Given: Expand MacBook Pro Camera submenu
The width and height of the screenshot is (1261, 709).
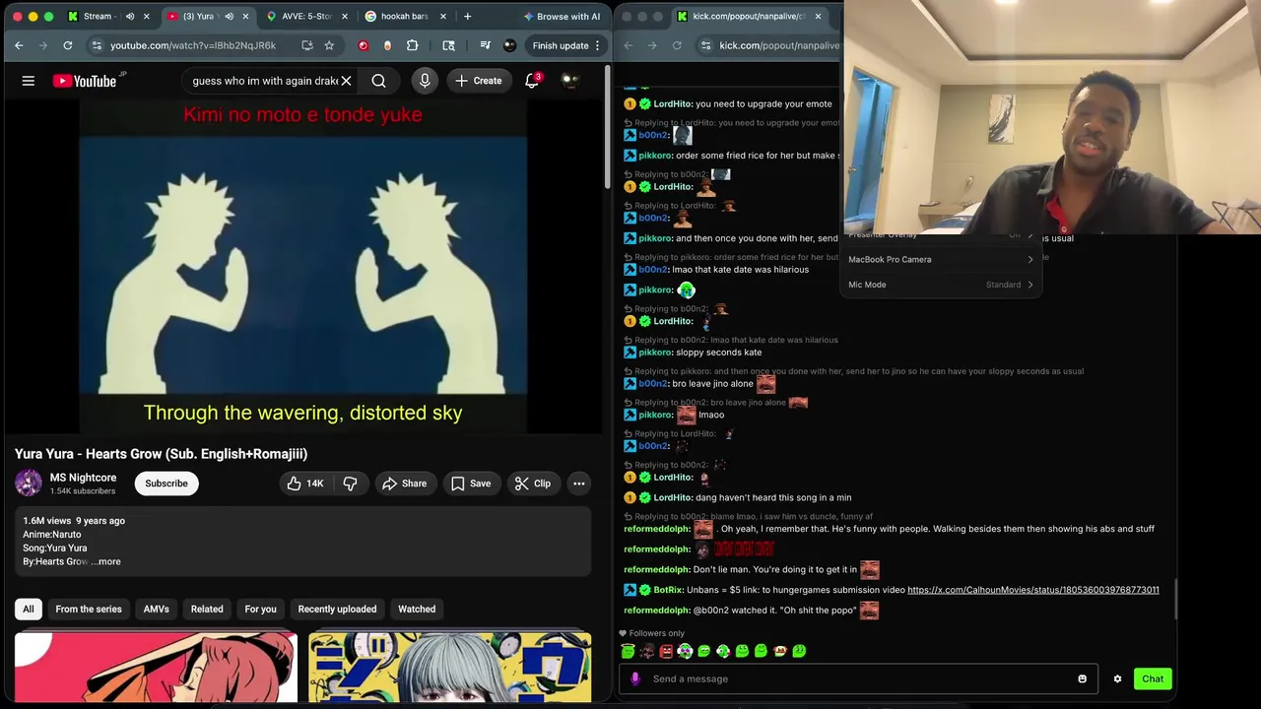Looking at the screenshot, I should 941,260.
